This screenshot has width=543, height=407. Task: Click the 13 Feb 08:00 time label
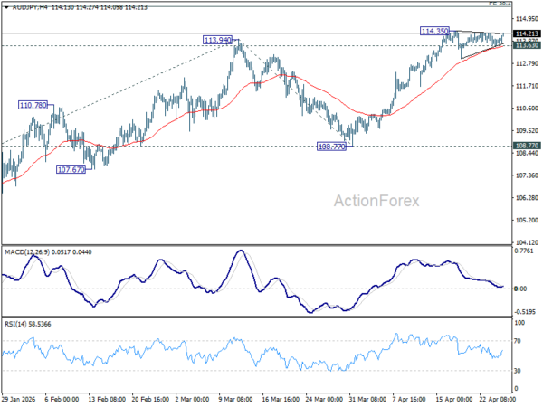coord(107,399)
